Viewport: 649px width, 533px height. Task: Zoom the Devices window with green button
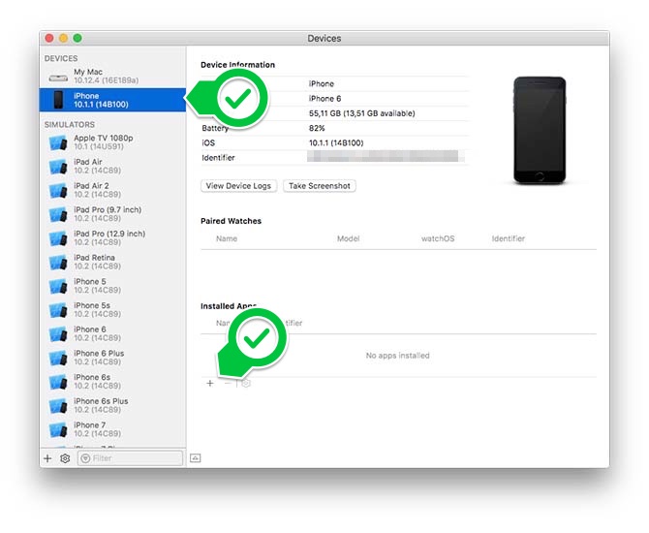pos(77,38)
